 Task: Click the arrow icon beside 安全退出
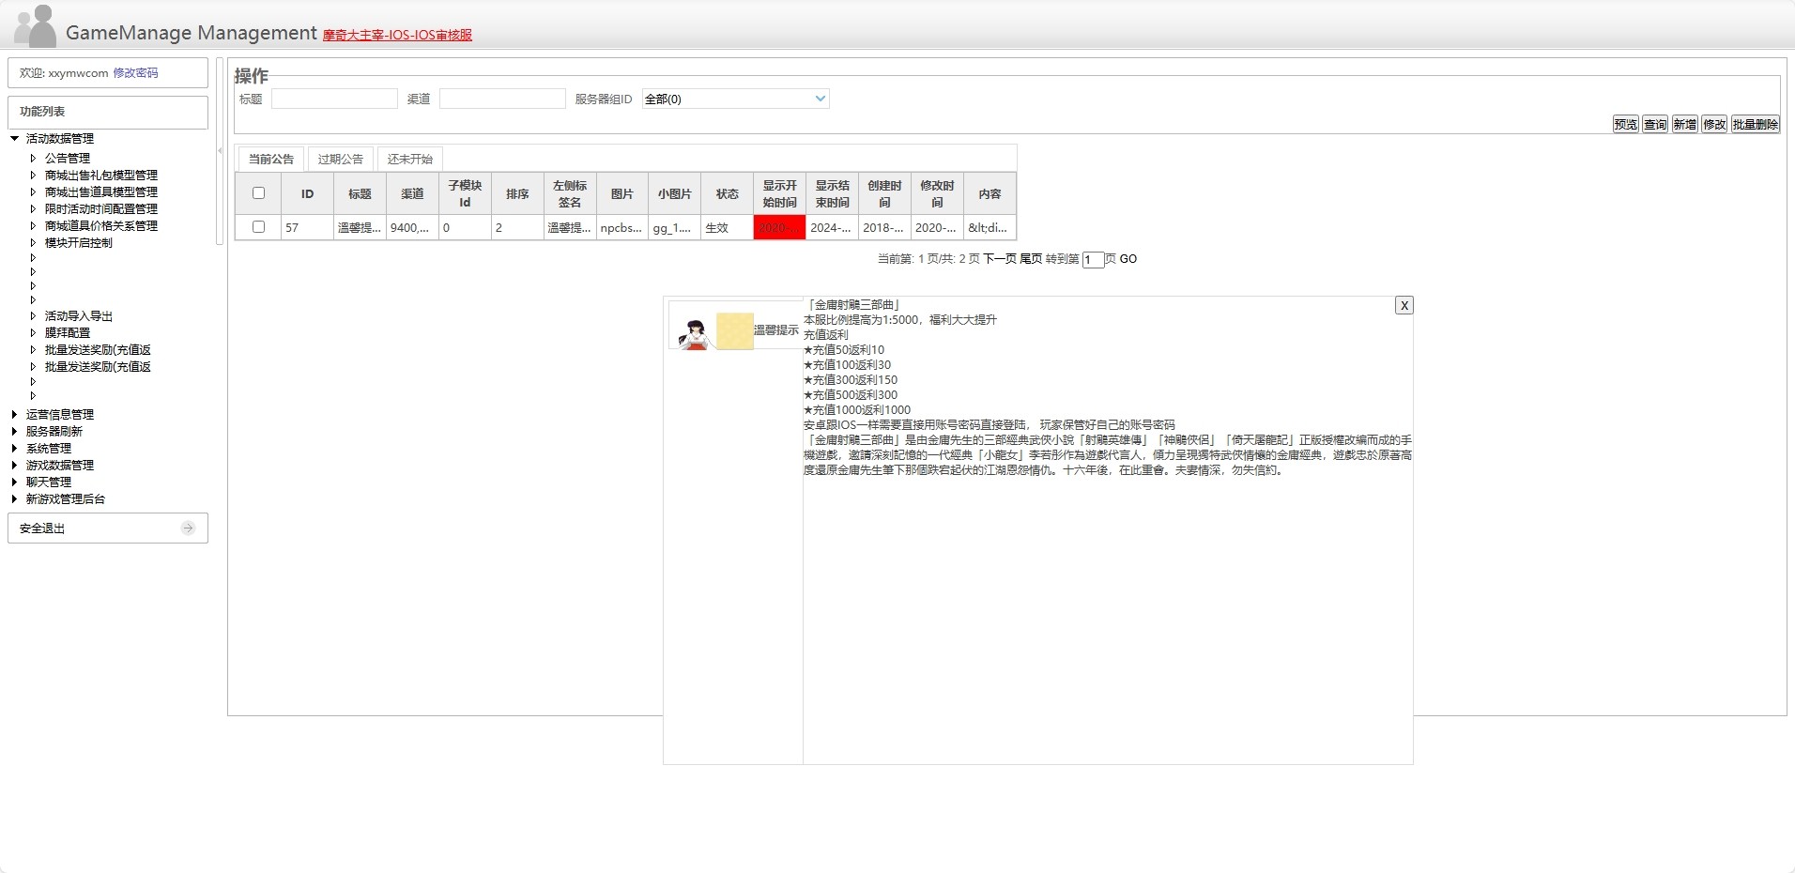[x=188, y=528]
